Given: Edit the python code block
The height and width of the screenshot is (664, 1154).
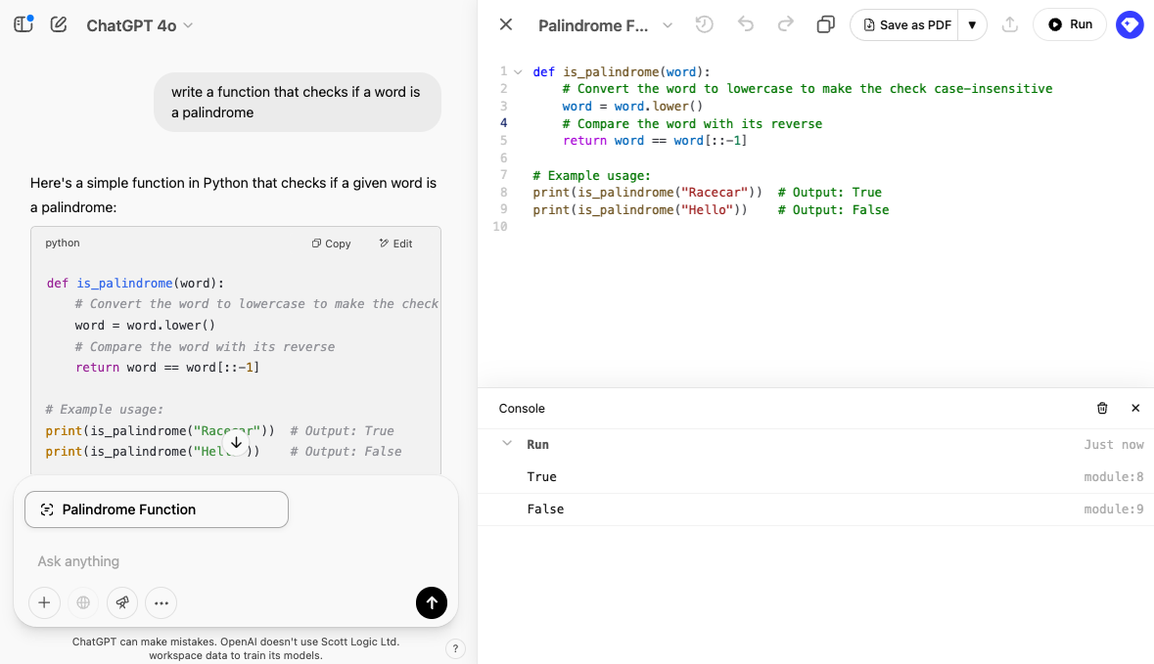Looking at the screenshot, I should pos(396,243).
